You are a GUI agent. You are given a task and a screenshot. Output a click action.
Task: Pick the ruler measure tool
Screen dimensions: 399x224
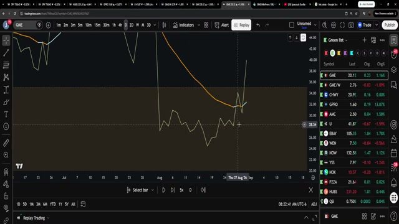6,142
